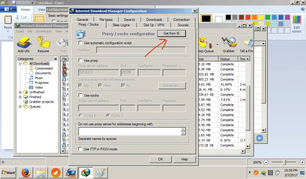
Task: Open Firefox from the taskbar
Action: click(26, 172)
